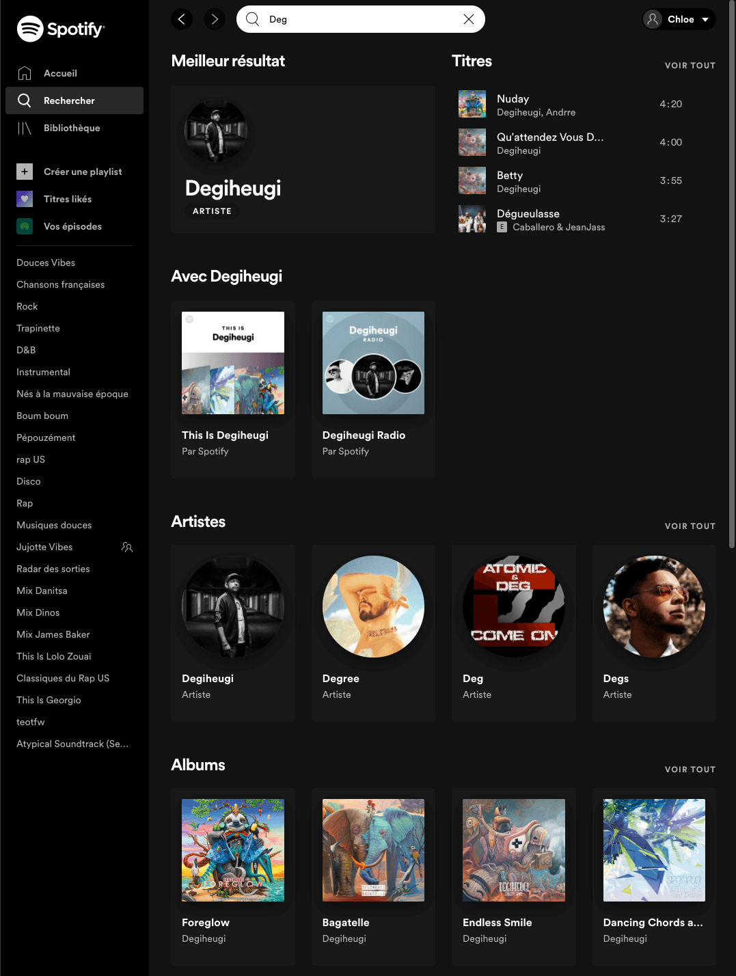Open This Is Lolo Zouaï playlist
736x976 pixels.
point(54,656)
